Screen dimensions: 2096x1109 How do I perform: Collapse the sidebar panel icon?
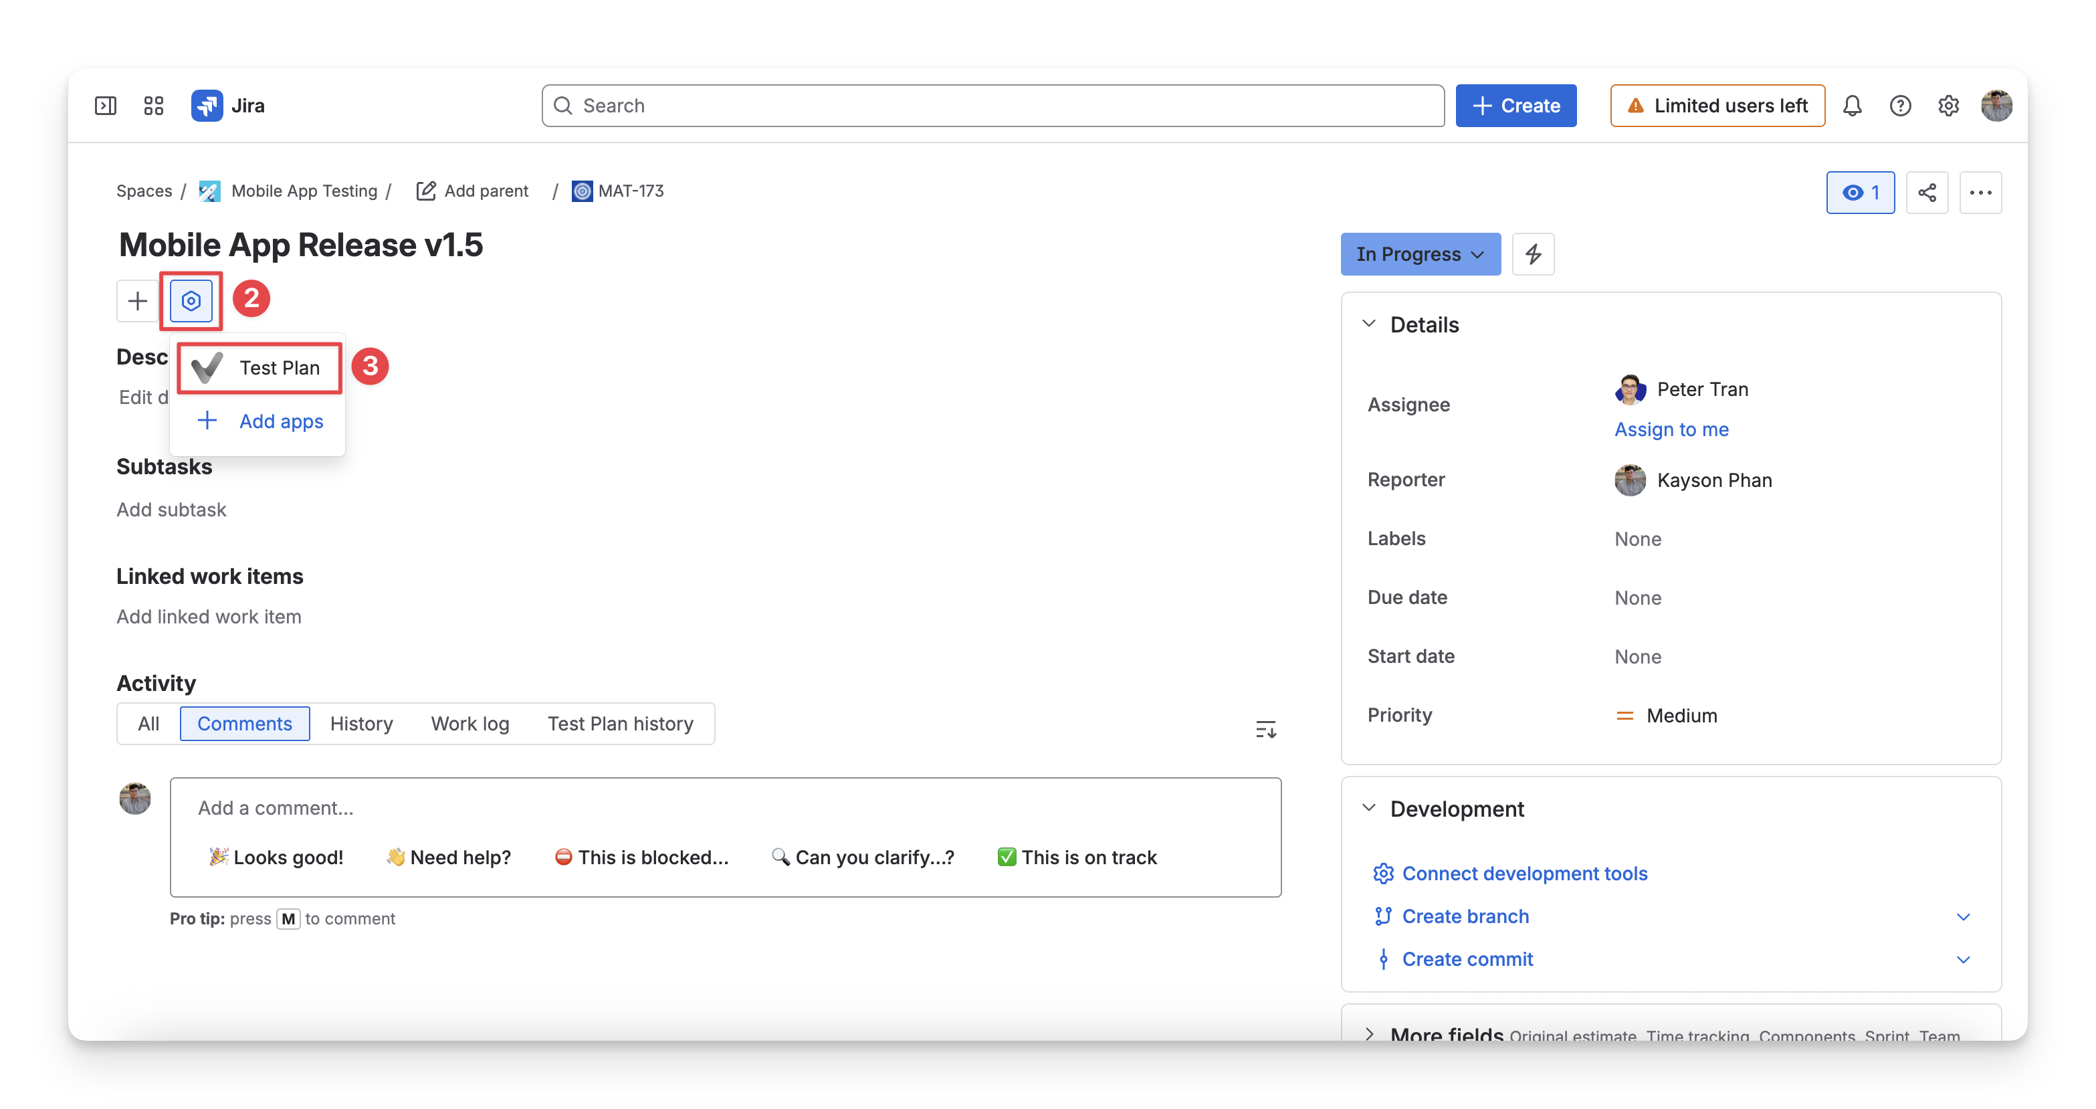click(106, 106)
